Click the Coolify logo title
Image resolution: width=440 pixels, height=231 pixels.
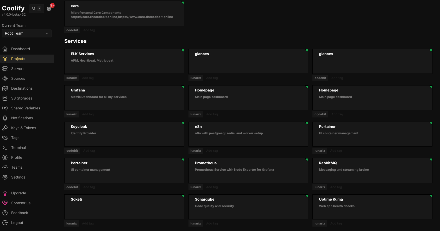click(13, 8)
